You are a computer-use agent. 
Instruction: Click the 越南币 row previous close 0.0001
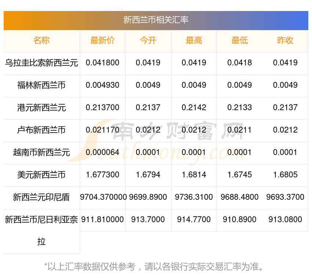click(285, 152)
